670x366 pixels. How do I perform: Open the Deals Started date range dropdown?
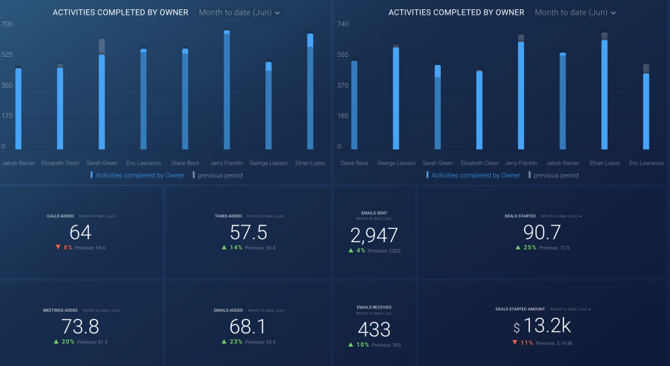(x=561, y=216)
